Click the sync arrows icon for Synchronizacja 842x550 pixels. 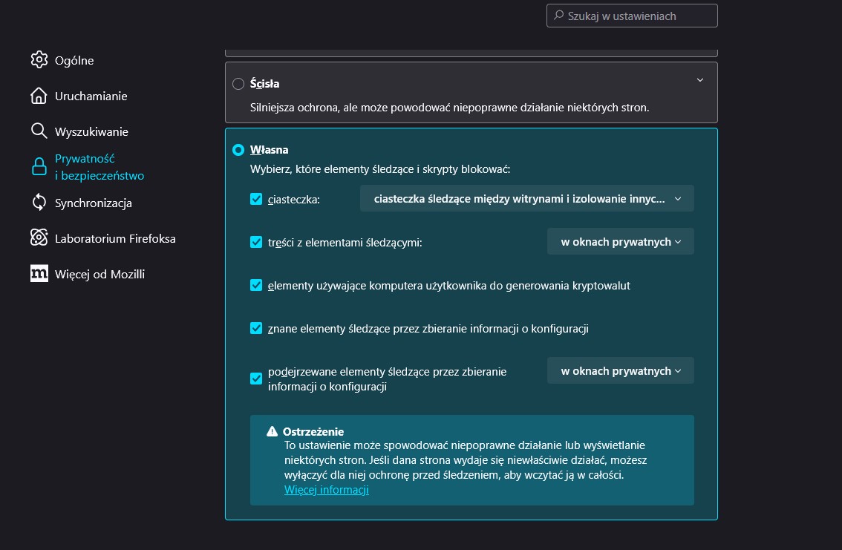coord(39,203)
